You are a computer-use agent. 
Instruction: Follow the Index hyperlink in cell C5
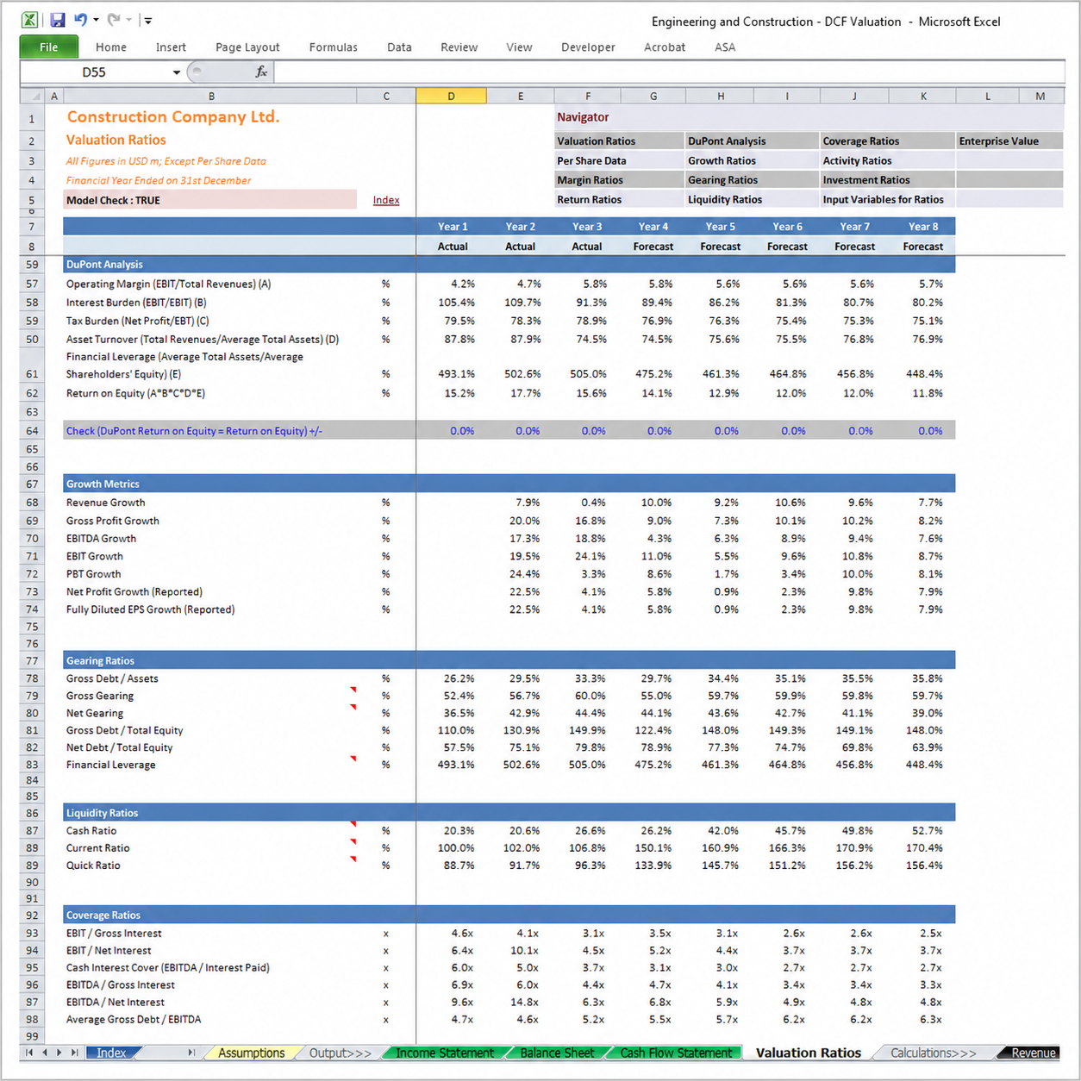coord(386,200)
